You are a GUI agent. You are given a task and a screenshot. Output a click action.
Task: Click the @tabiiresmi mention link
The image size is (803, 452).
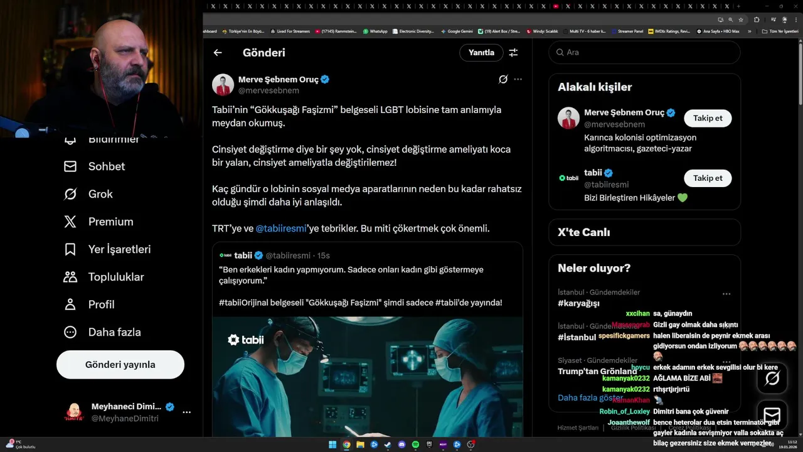click(281, 229)
